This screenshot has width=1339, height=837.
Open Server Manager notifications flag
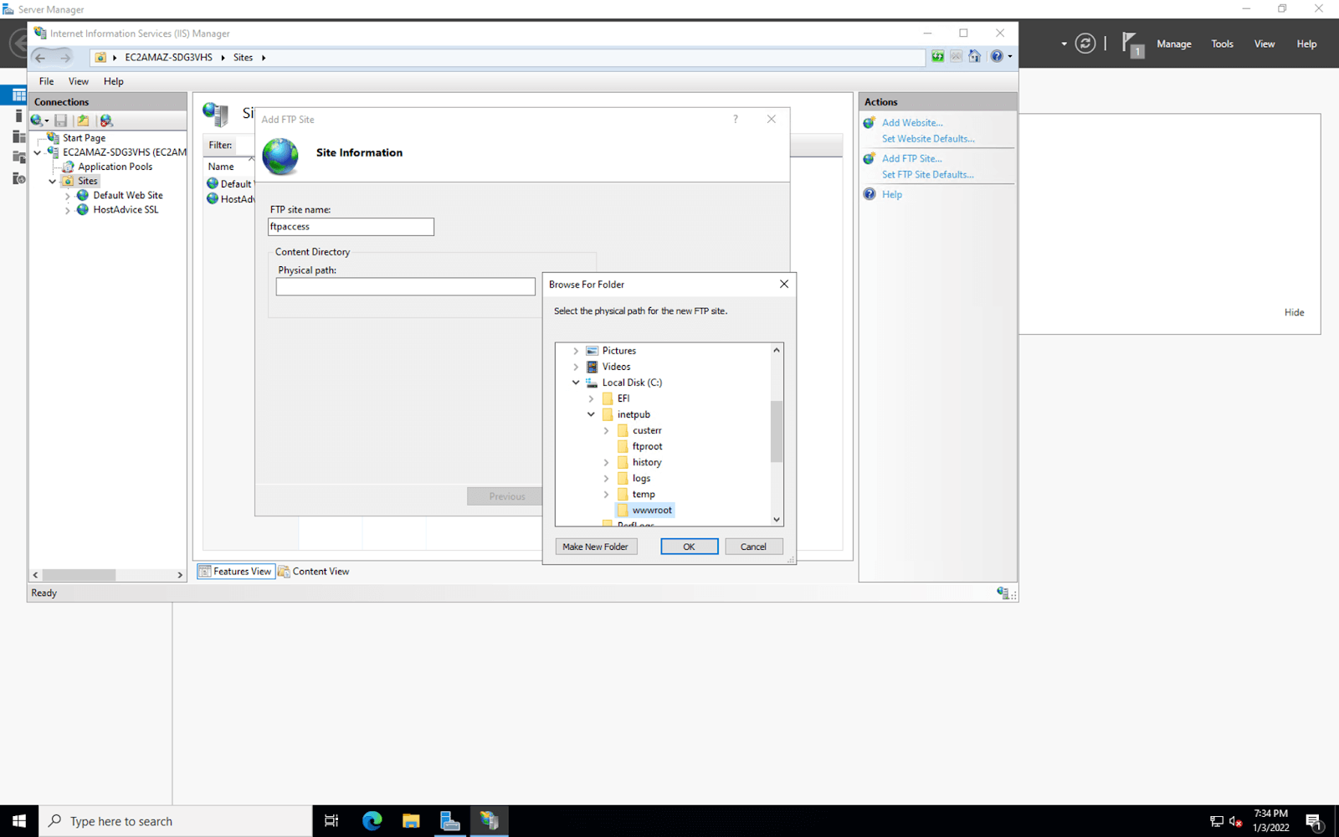pyautogui.click(x=1132, y=44)
